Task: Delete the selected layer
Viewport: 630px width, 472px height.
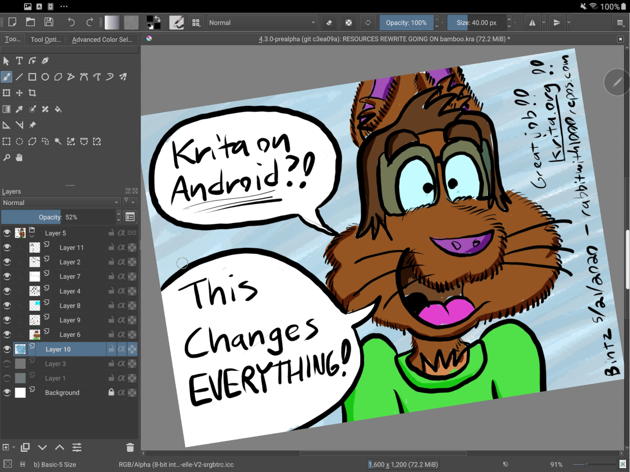Action: point(130,447)
